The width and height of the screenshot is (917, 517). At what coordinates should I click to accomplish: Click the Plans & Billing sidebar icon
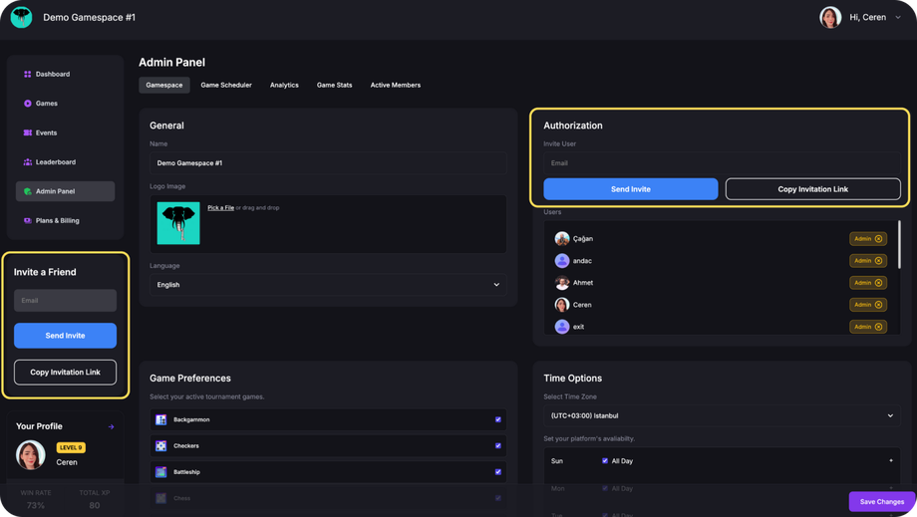coord(28,220)
